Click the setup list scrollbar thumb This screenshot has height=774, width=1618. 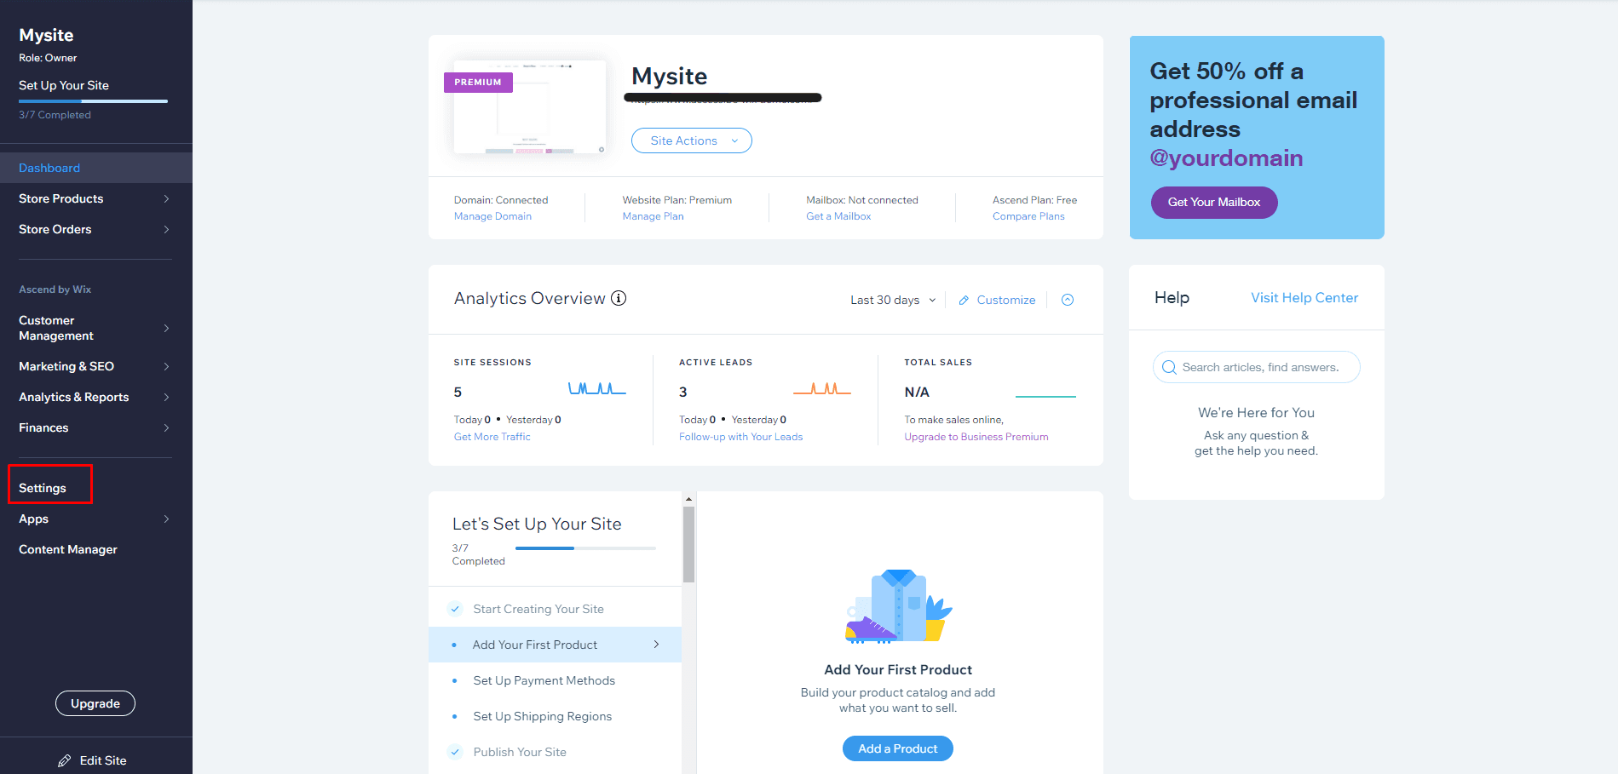pyautogui.click(x=688, y=545)
